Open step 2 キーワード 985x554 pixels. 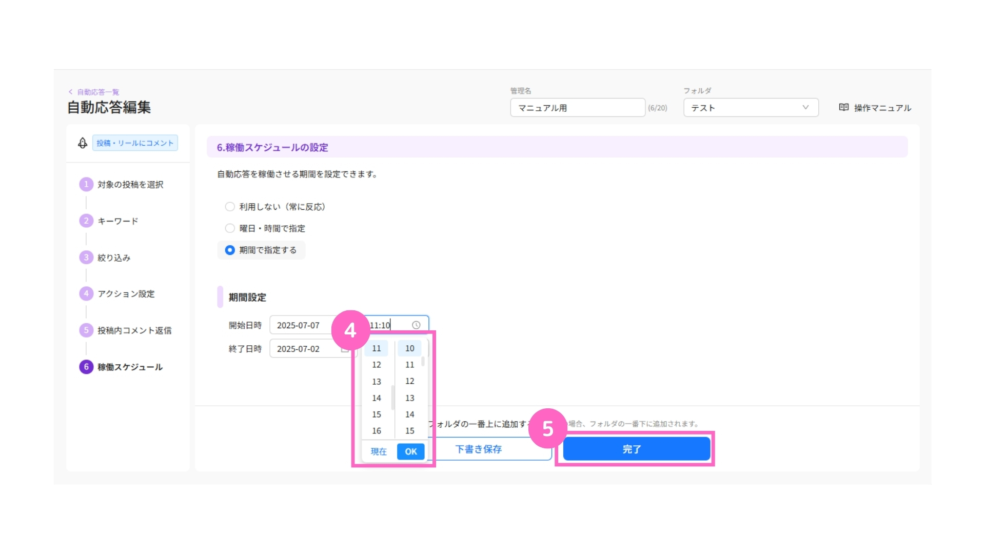point(109,221)
